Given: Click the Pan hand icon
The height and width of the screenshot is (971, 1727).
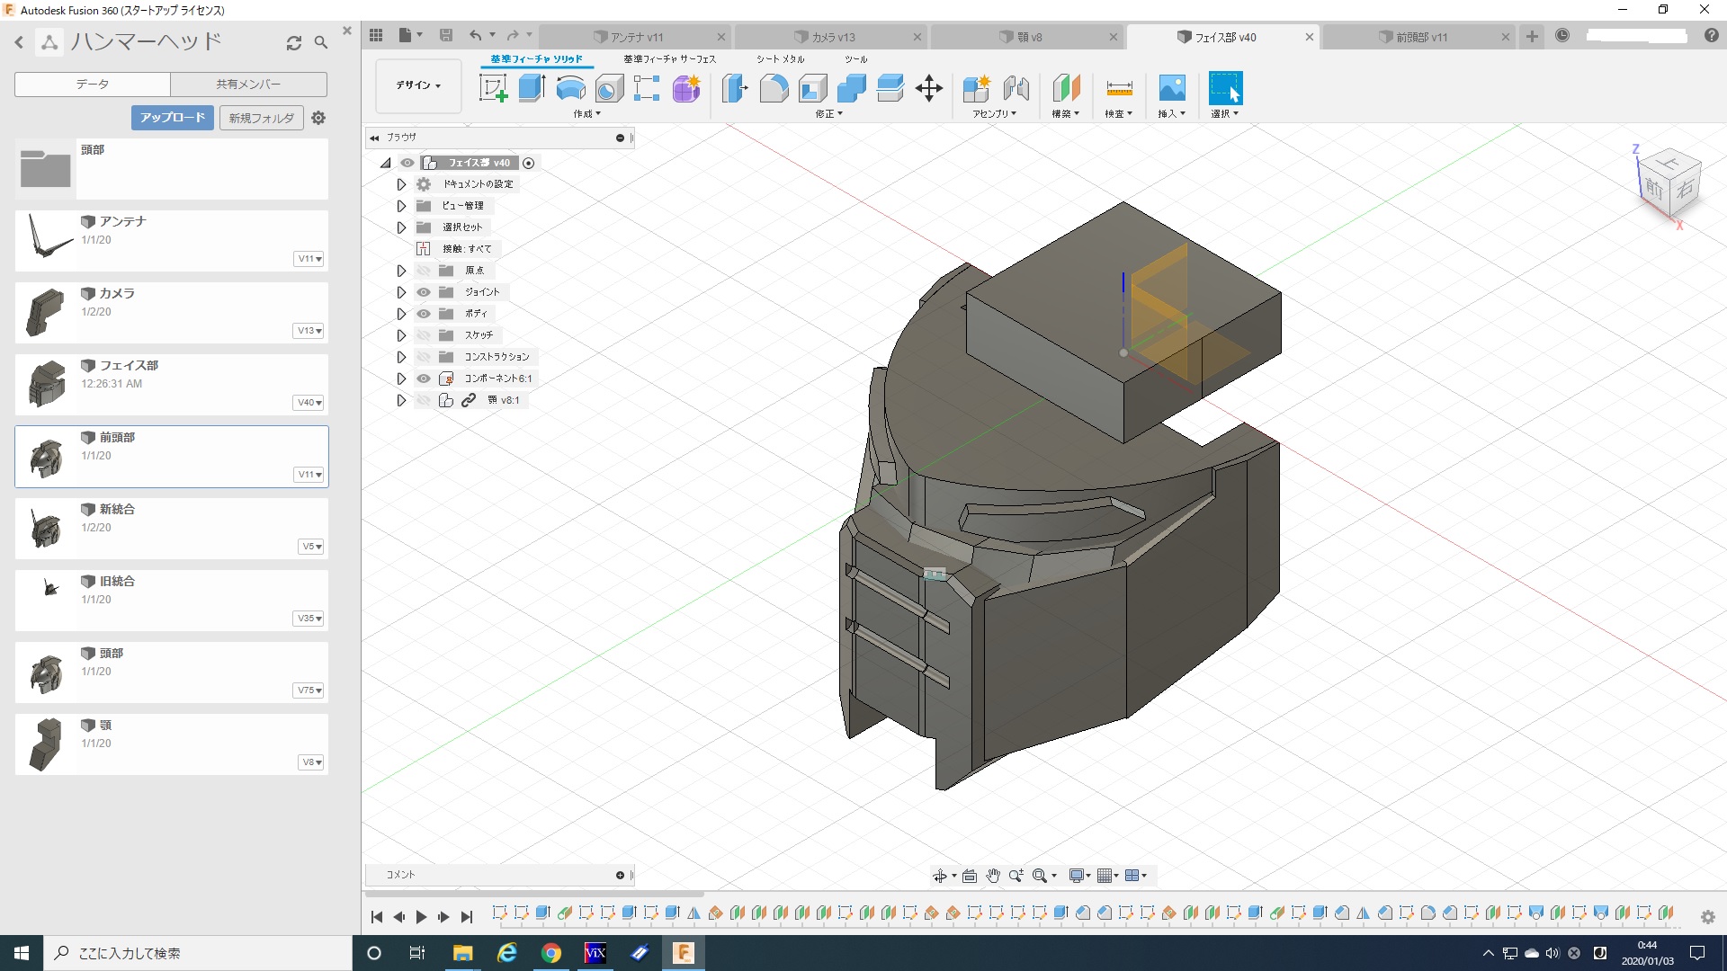Looking at the screenshot, I should [x=993, y=876].
